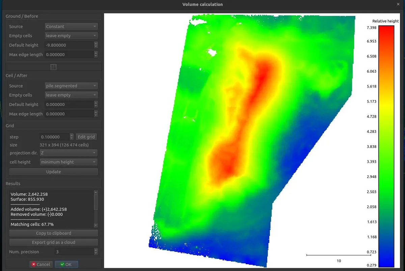Open the Ground Source dropdown showing Constant
Screen dimensions: 405x271
(71, 26)
